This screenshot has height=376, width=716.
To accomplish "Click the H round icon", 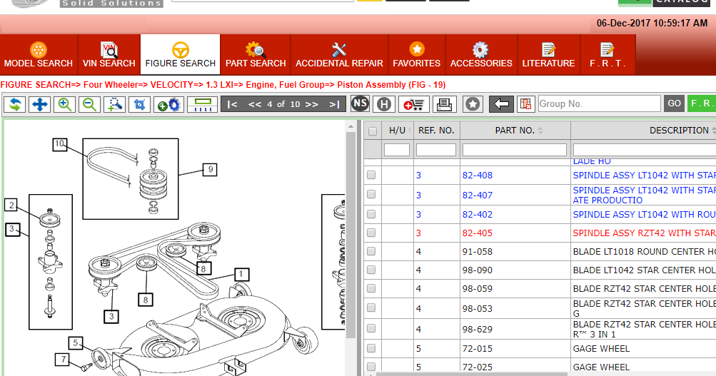I will tap(384, 104).
